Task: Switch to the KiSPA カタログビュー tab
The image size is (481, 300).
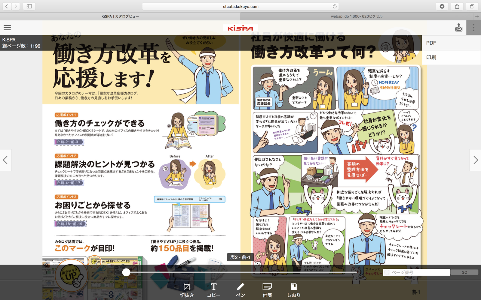Action: click(x=120, y=16)
